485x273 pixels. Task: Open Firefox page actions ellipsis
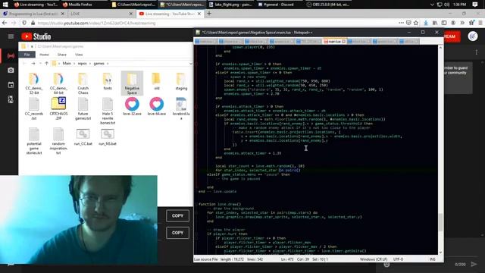point(401,23)
